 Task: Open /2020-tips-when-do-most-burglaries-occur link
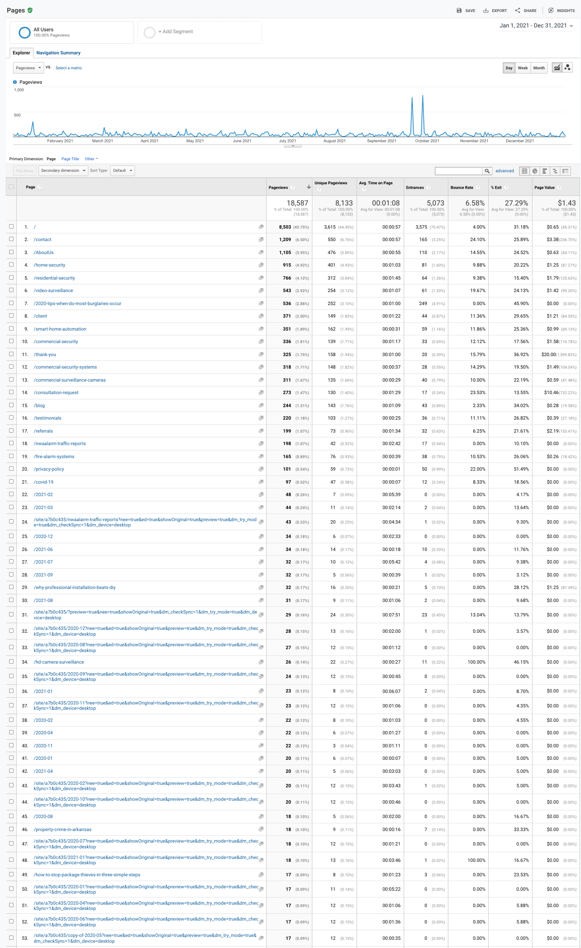[77, 304]
